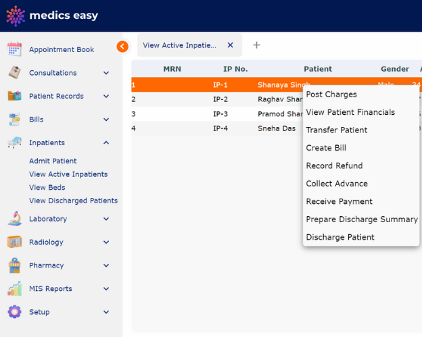The width and height of the screenshot is (422, 337).
Task: Collapse sidebar with orange arrow button
Action: point(122,47)
